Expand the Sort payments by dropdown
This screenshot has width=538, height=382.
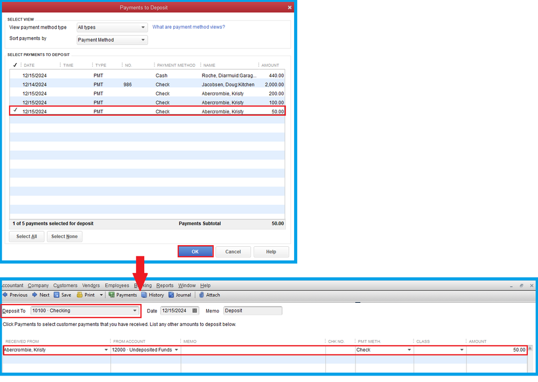(143, 40)
